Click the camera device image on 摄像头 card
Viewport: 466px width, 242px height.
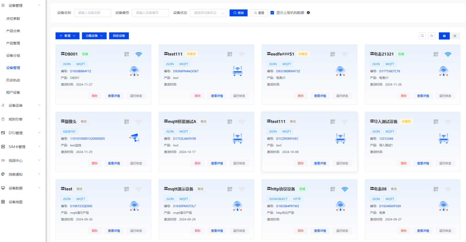(135, 138)
